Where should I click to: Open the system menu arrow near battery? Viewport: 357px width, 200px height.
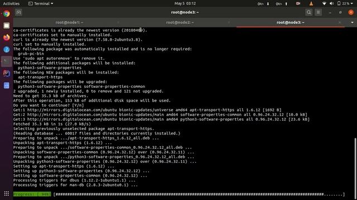click(x=352, y=3)
